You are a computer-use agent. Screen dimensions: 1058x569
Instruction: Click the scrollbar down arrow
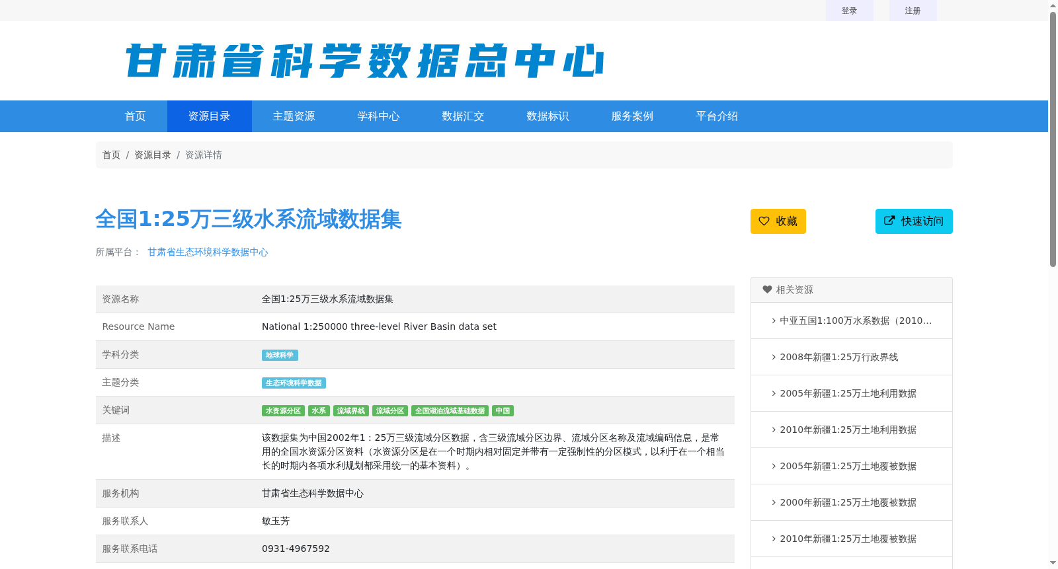[x=1053, y=563]
